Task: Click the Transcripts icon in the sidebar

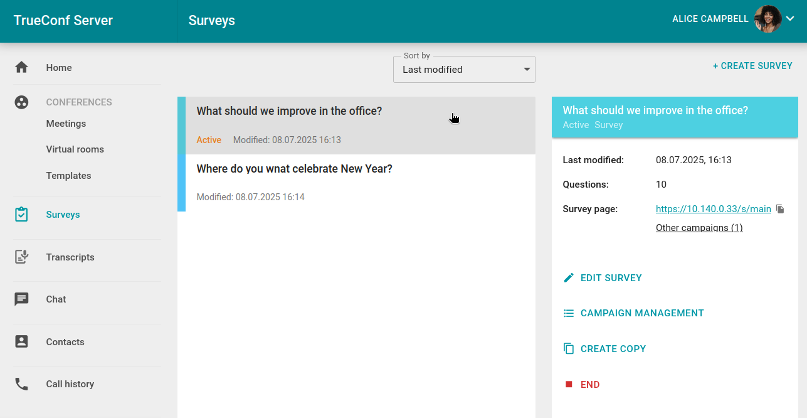Action: coord(21,257)
